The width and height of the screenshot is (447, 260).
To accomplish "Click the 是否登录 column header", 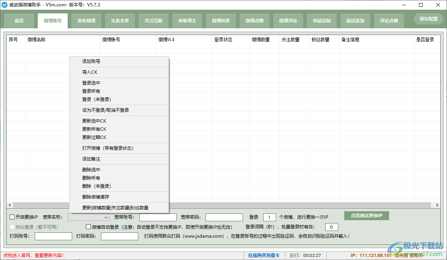I will (427, 40).
